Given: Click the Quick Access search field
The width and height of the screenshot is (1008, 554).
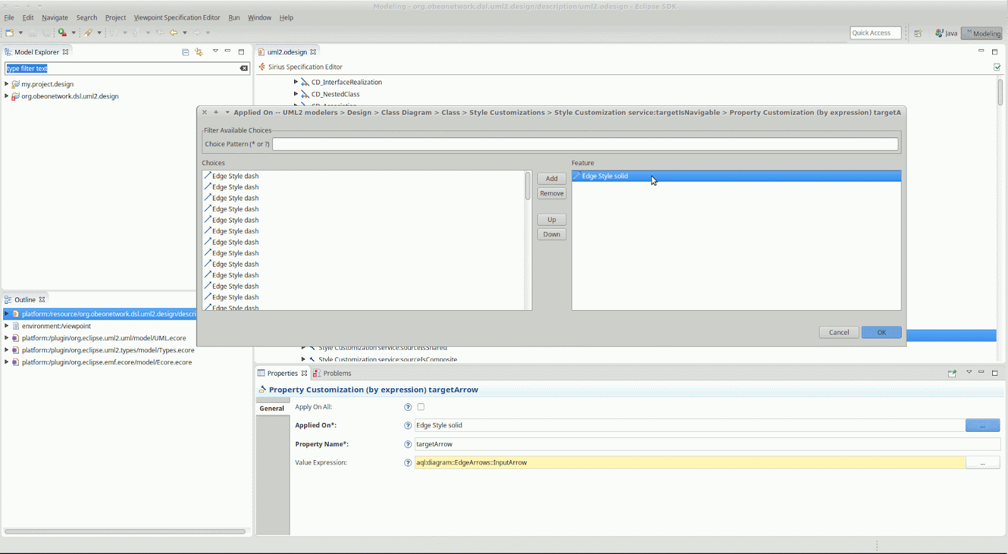Looking at the screenshot, I should tap(876, 33).
